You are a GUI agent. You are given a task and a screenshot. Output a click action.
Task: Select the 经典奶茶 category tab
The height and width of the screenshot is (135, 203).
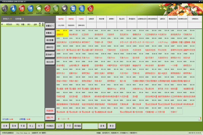(x=91, y=19)
